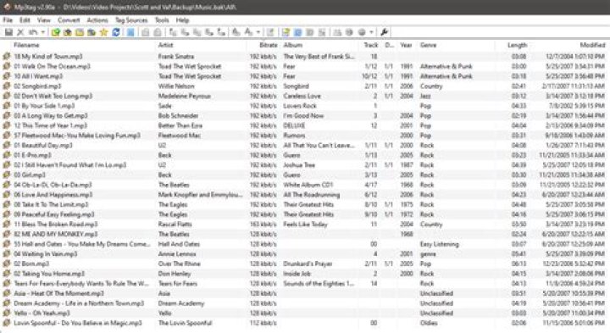Open the Edit menu

25,19
